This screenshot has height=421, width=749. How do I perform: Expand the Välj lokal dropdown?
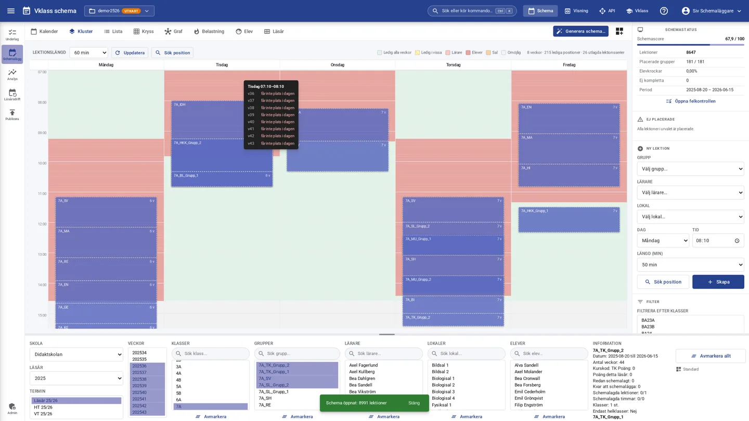(x=690, y=217)
